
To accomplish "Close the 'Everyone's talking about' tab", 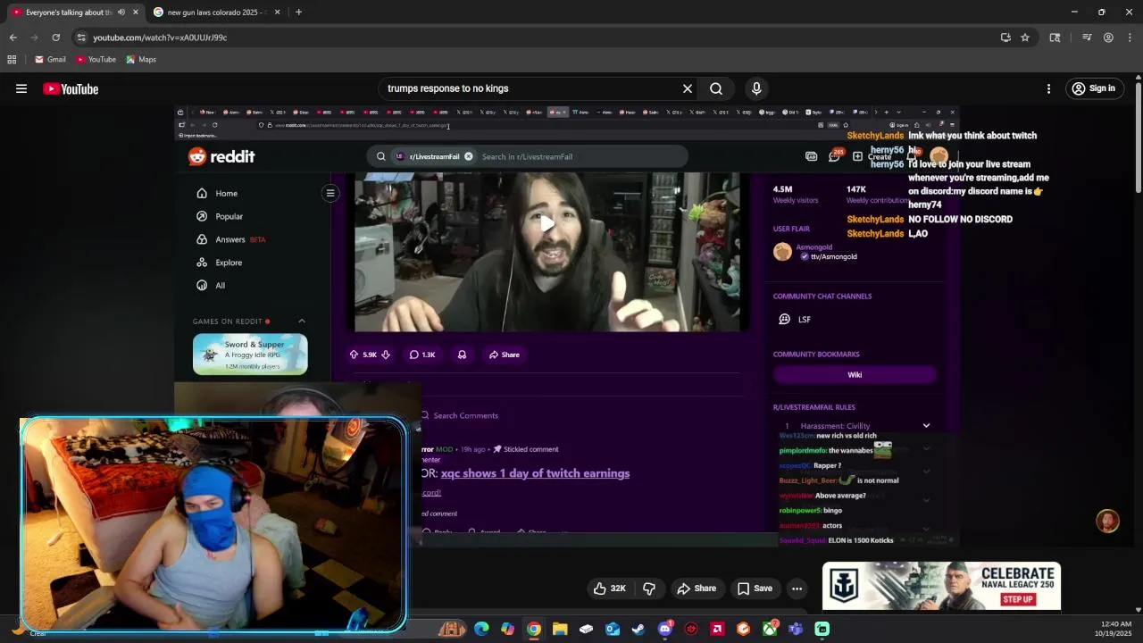I will pos(136,13).
